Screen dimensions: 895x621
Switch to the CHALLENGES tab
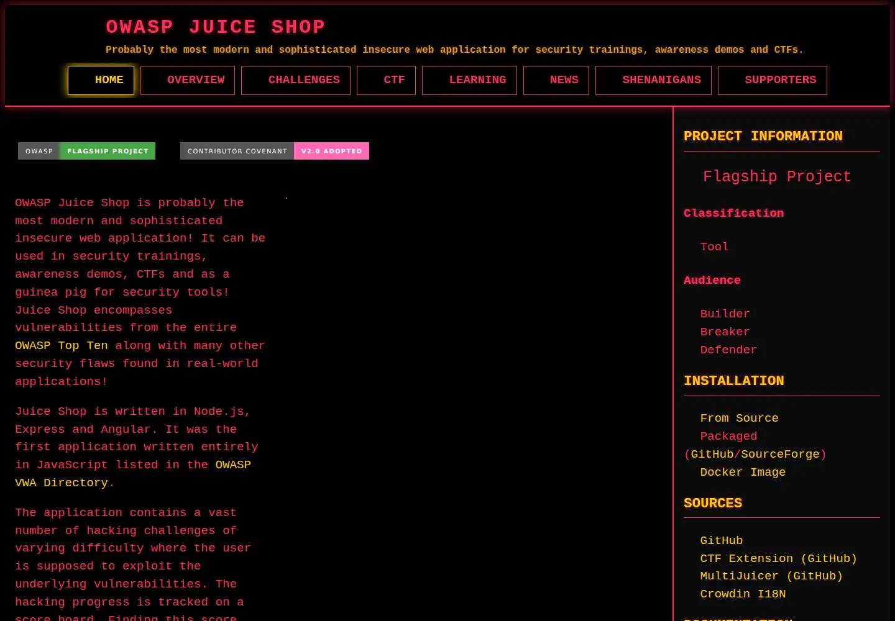click(296, 80)
